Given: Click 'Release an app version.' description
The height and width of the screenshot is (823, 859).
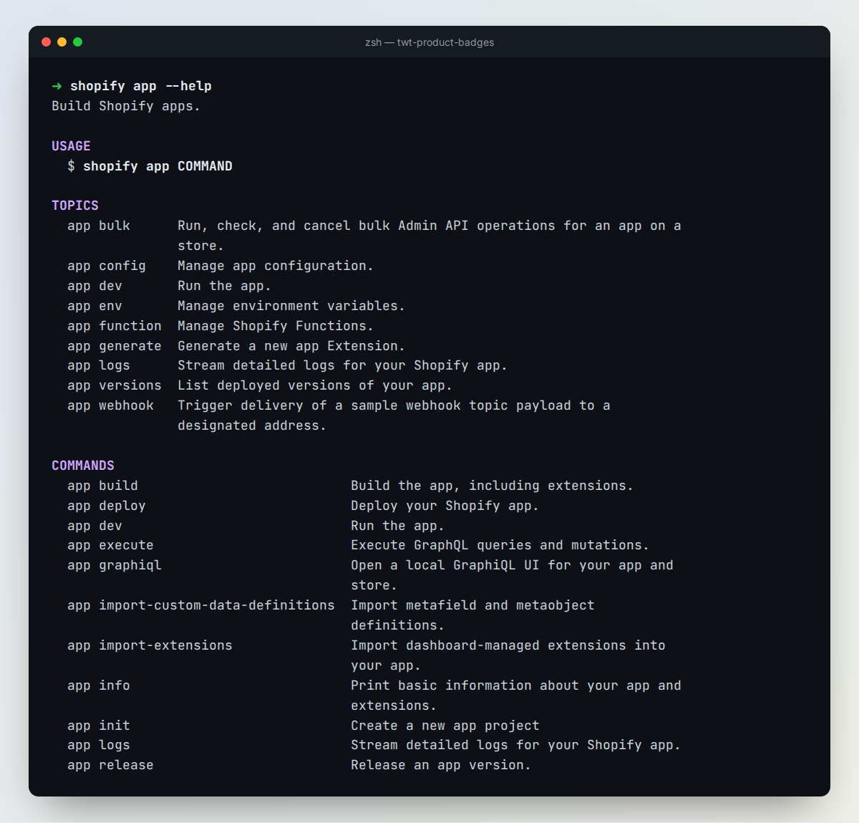Looking at the screenshot, I should [441, 765].
